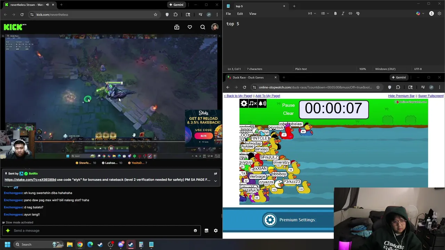Screen dimensions: 445x250
Task: Expand pinned message chevron in chat
Action: coord(215,181)
